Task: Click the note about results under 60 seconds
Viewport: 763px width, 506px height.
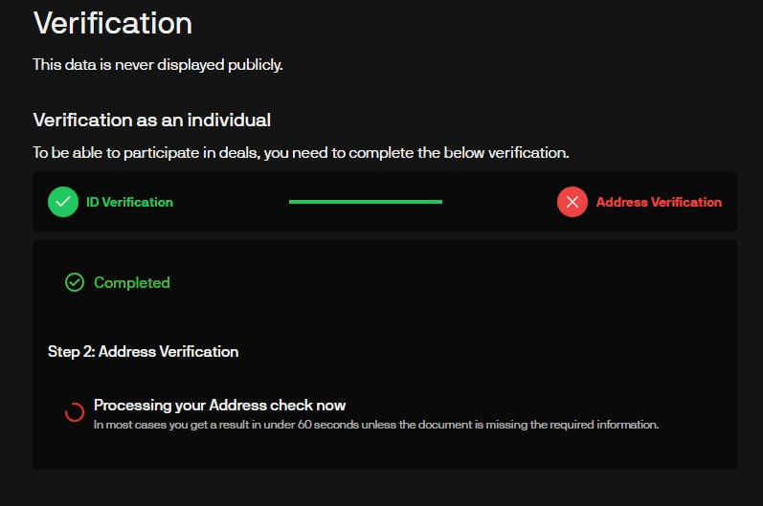Action: coord(376,425)
